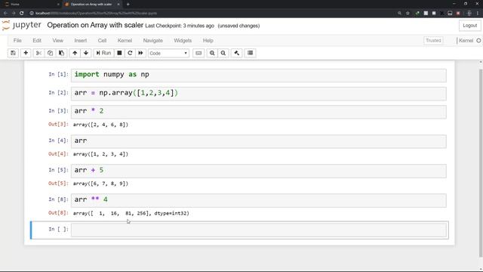Image resolution: width=483 pixels, height=272 pixels.
Task: Click the Logout button
Action: pyautogui.click(x=469, y=26)
